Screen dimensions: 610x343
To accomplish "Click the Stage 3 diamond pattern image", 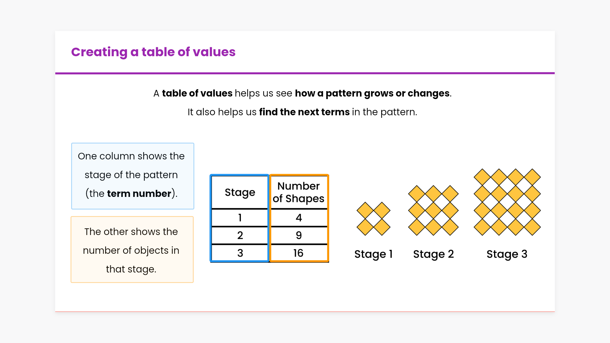I will click(x=507, y=202).
